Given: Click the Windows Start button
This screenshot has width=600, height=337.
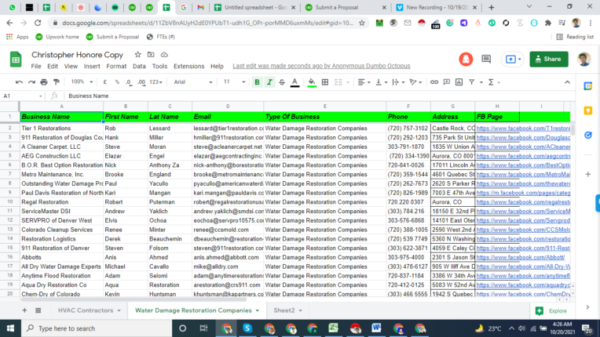Looking at the screenshot, I should [10, 328].
